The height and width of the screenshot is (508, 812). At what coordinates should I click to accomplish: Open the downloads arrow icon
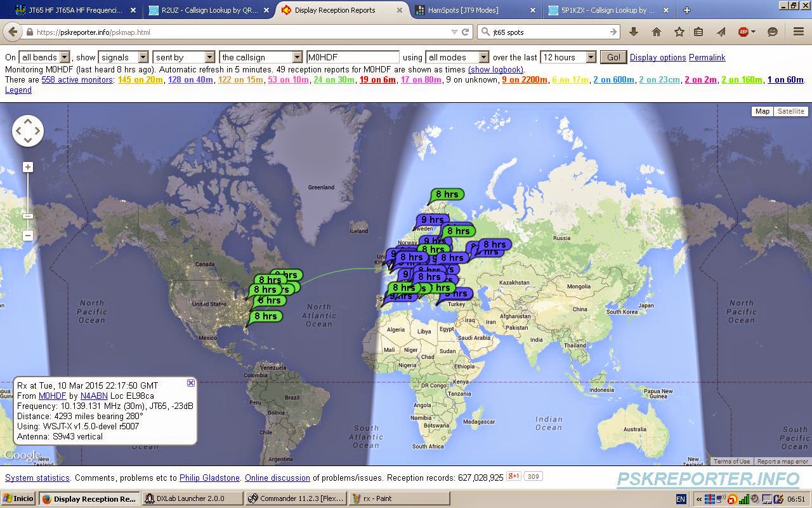[x=633, y=32]
